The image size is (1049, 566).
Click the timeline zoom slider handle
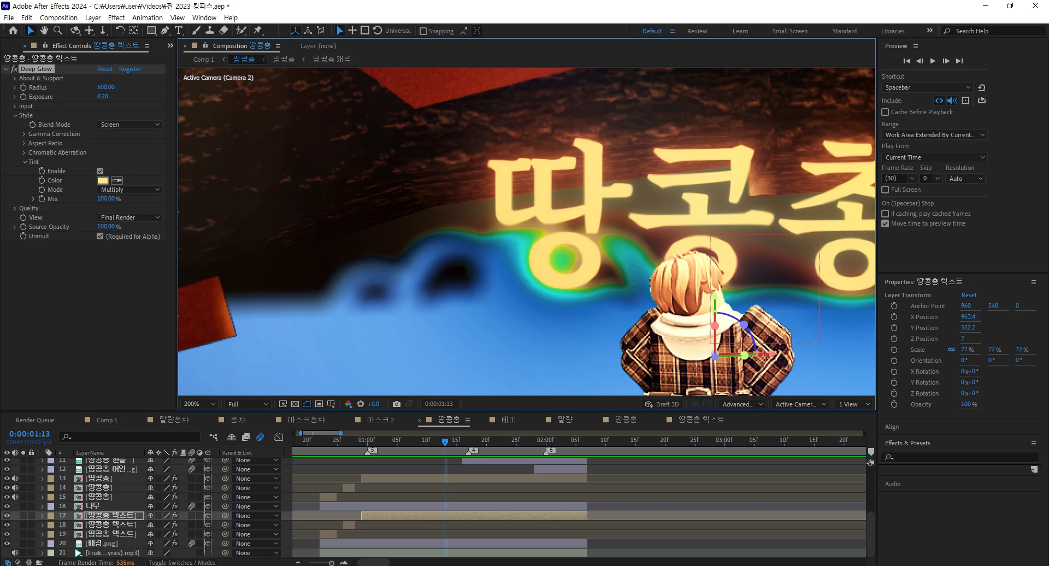(331, 563)
